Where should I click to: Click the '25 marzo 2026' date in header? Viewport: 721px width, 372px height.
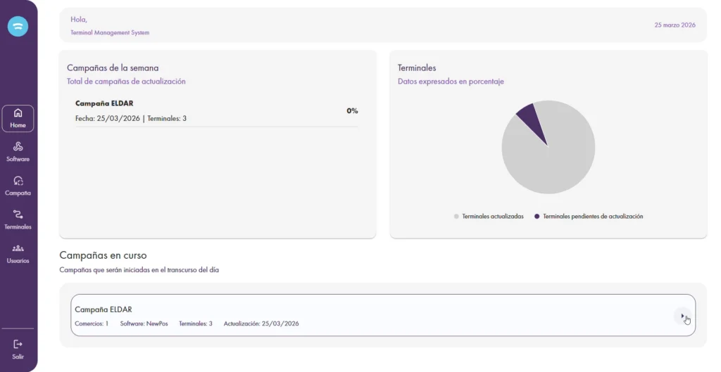(675, 25)
